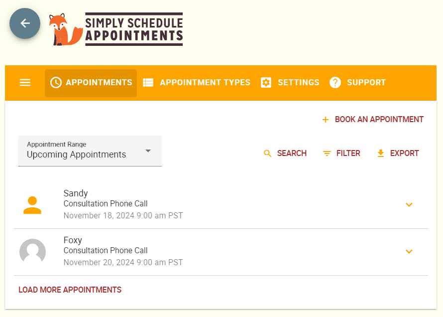The width and height of the screenshot is (443, 317).
Task: Click the back arrow circle button
Action: tap(25, 23)
